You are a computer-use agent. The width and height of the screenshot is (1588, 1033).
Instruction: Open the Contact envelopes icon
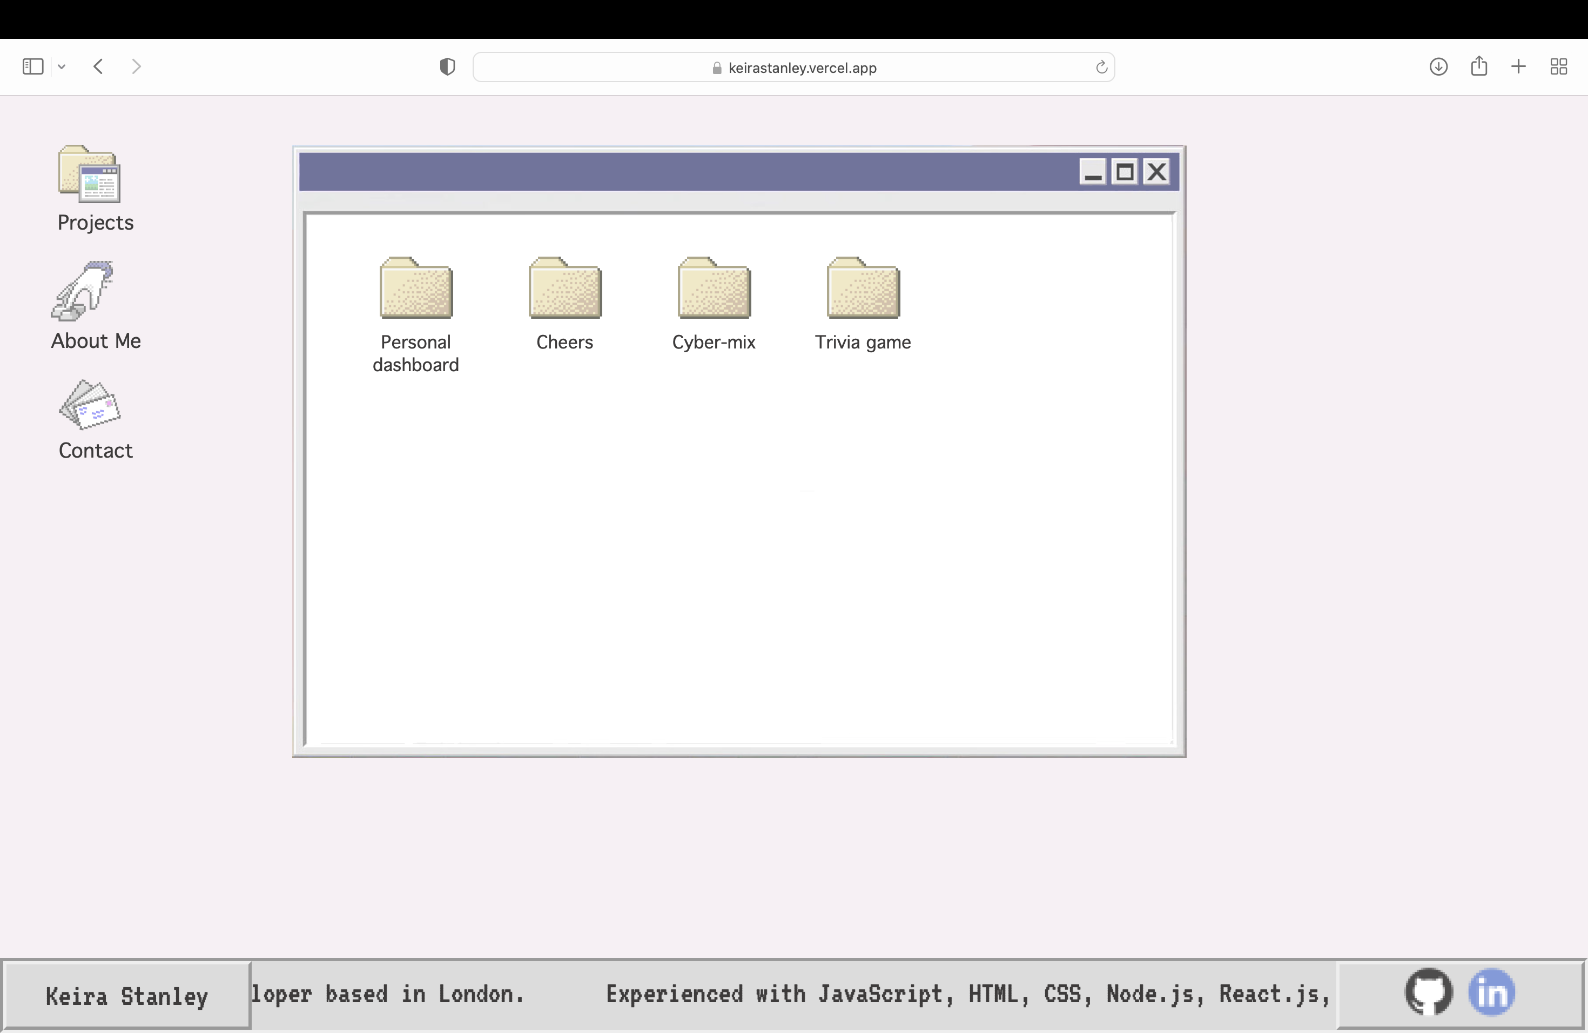tap(90, 405)
